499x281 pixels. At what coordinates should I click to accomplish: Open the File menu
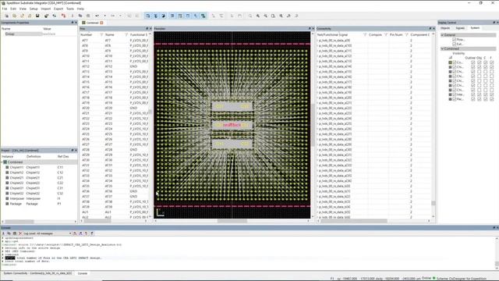click(x=5, y=9)
